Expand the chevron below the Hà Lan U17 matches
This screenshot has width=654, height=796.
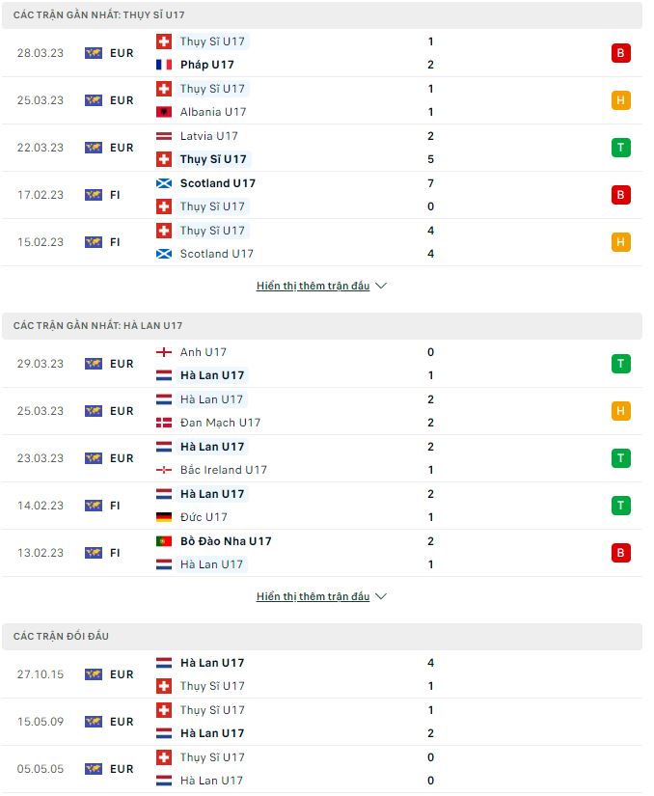[379, 595]
